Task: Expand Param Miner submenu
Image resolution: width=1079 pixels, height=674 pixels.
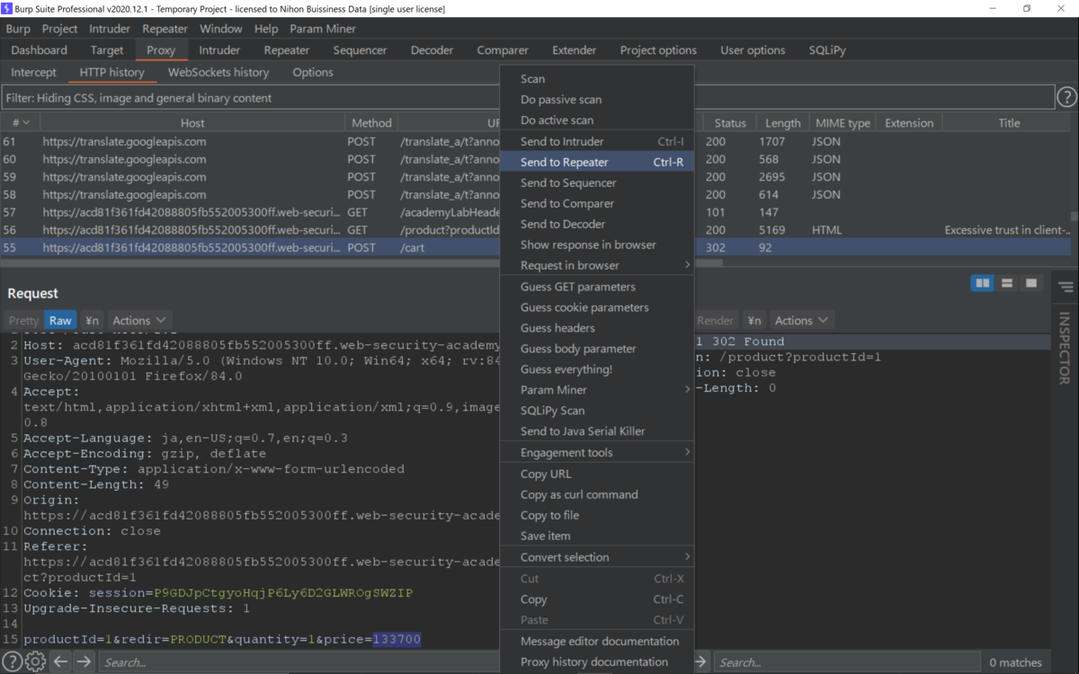Action: click(x=596, y=389)
